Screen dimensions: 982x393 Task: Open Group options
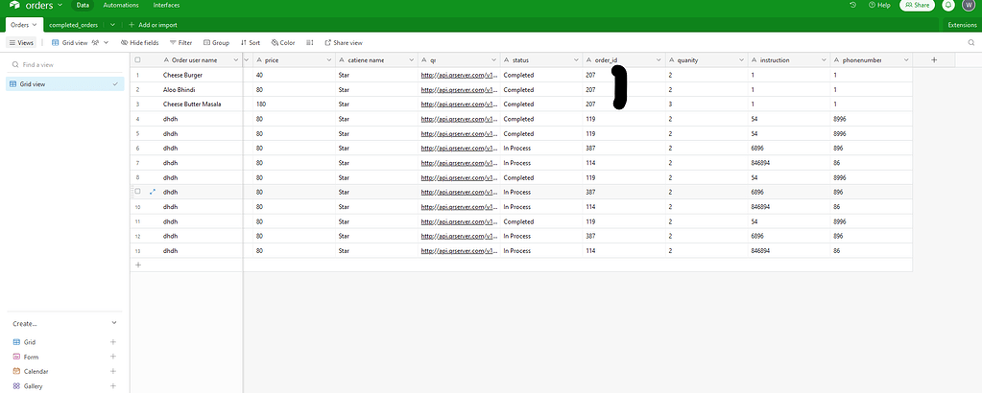[217, 42]
